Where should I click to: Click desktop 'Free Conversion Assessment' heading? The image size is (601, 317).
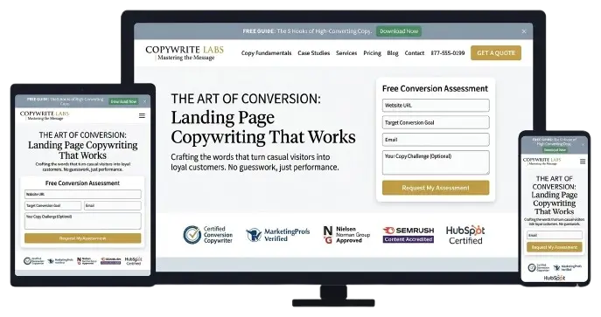pos(435,88)
